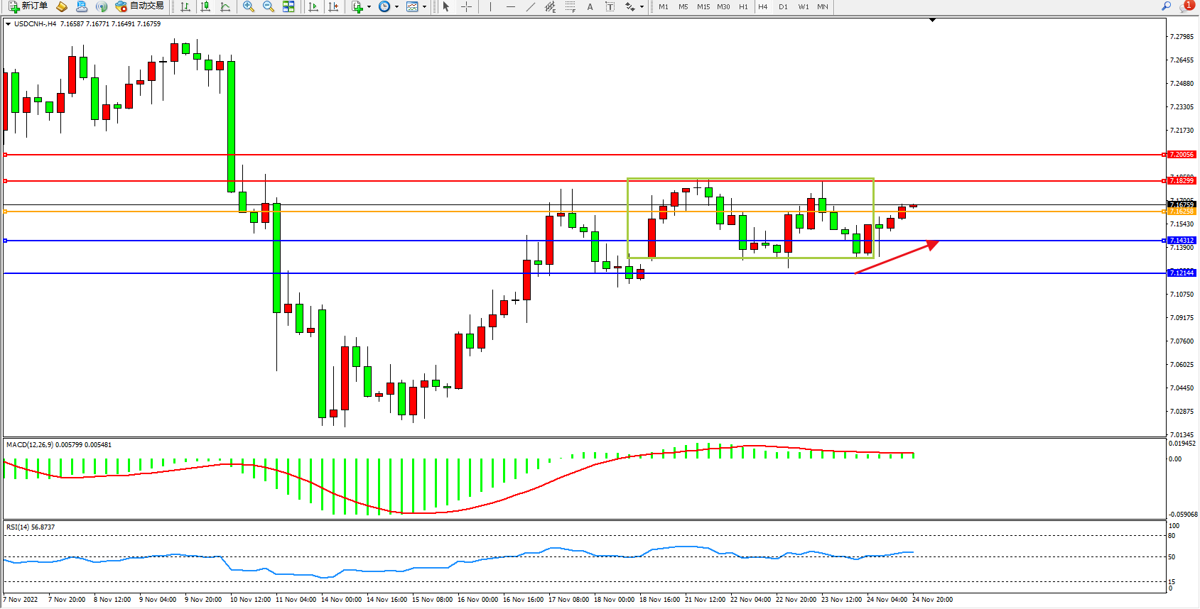The width and height of the screenshot is (1200, 609).
Task: Toggle the AutoTrading (自动交易) button
Action: (140, 6)
